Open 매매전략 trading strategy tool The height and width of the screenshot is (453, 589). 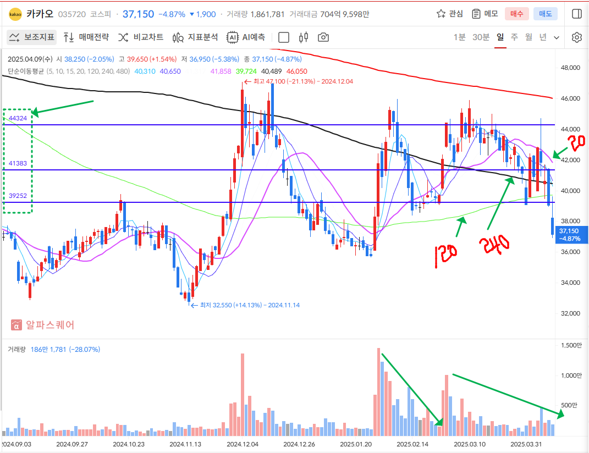coord(86,37)
